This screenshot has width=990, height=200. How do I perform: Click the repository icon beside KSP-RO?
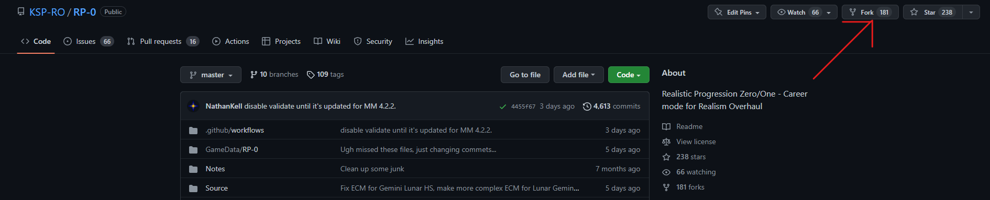pos(21,11)
